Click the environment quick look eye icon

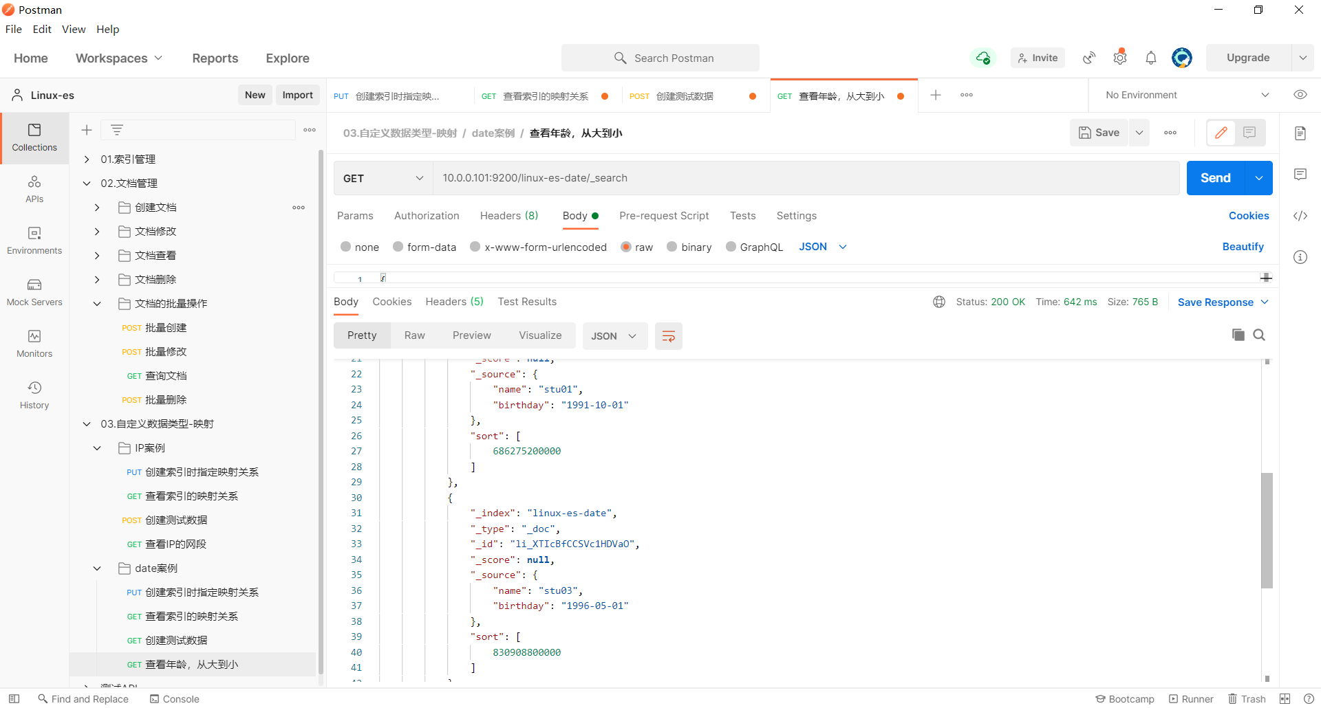pyautogui.click(x=1300, y=95)
